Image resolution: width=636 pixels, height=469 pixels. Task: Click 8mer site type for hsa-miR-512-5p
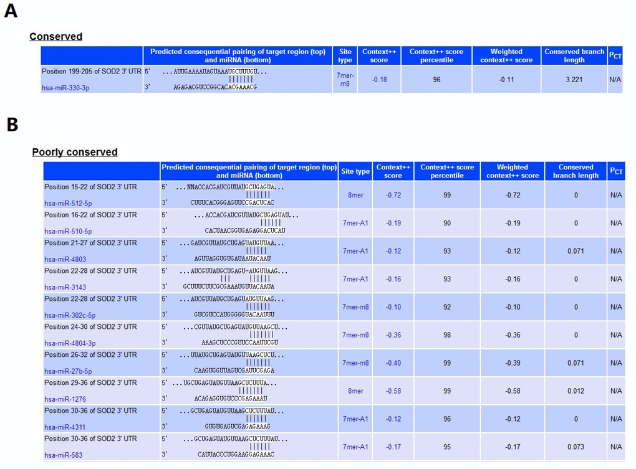point(355,195)
